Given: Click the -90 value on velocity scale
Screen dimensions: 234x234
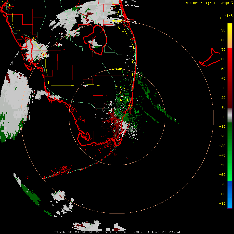Looking at the screenshot, I should coord(222,203).
